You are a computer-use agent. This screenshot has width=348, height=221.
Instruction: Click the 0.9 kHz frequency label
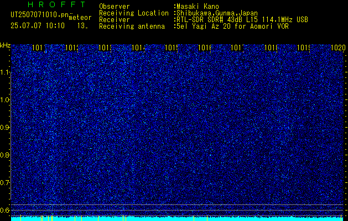click(5, 128)
